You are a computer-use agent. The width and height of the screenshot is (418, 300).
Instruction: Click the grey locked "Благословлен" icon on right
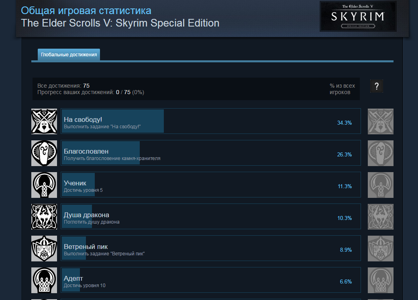(x=380, y=153)
